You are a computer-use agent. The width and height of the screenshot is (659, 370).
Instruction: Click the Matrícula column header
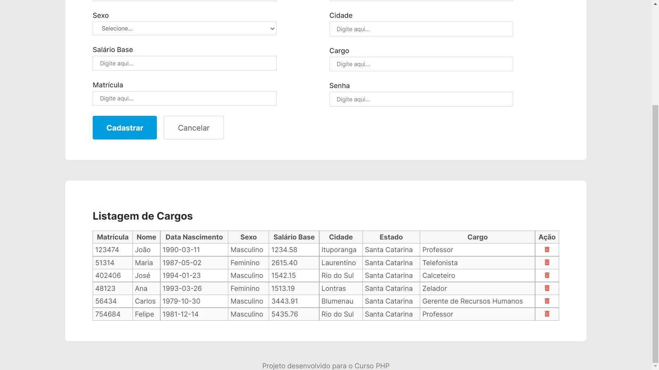[113, 237]
